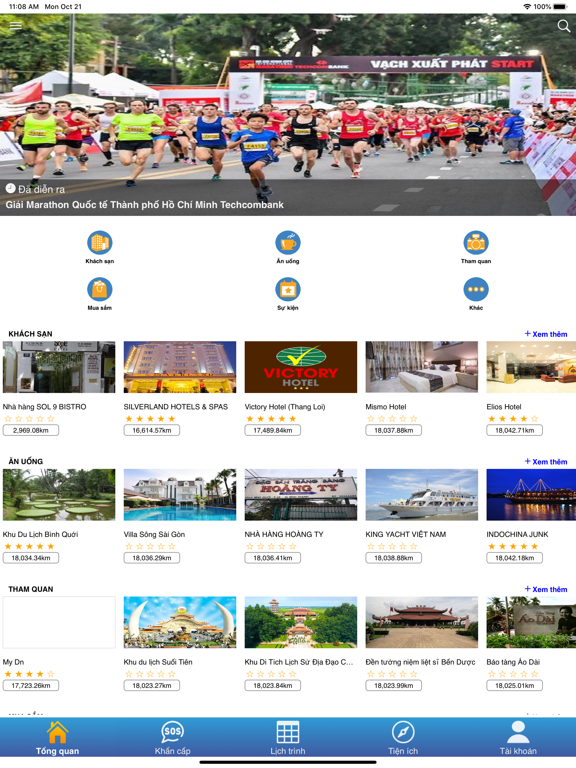Viewport: 576px width, 768px height.
Task: Open Khu du lịch Suối Tiên thumbnail
Action: [180, 623]
